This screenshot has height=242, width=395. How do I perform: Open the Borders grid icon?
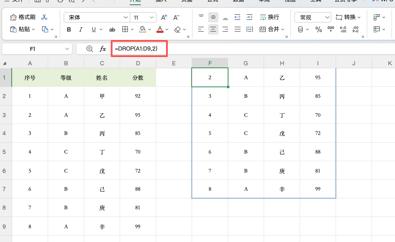(125, 29)
